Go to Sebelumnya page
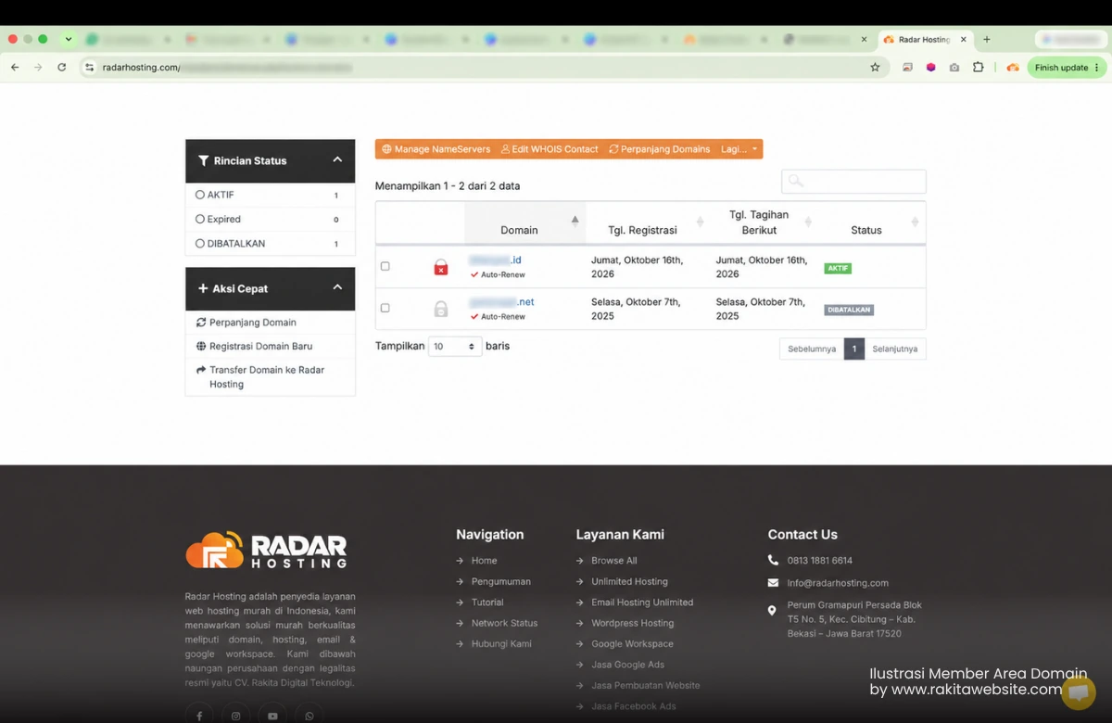The width and height of the screenshot is (1112, 723). (812, 349)
